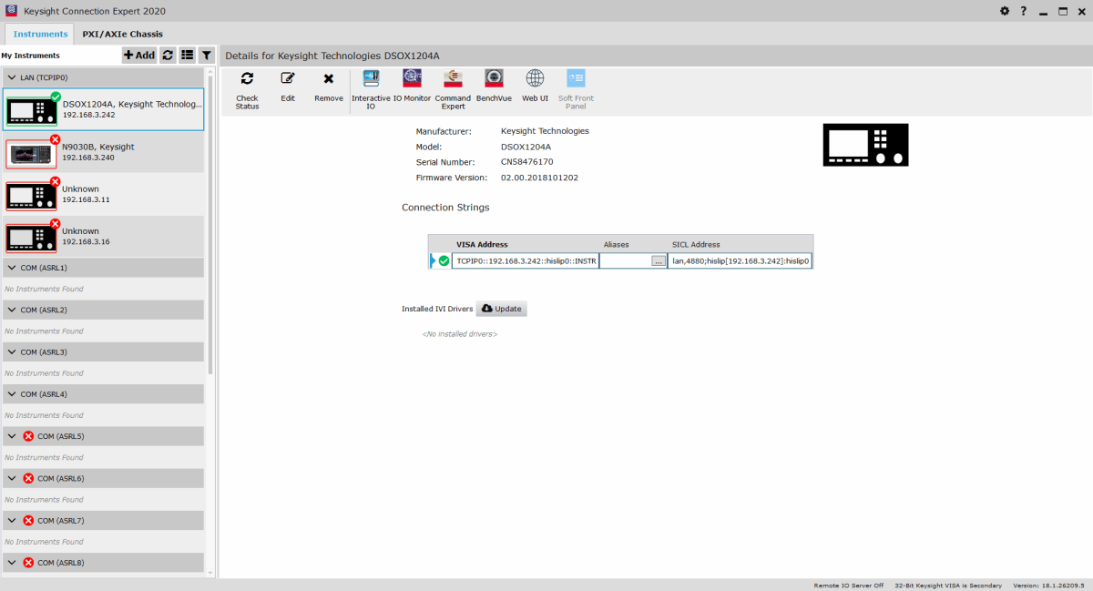Collapse the COM (ASRL7) group
Screen dimensions: 1093x591
pos(11,521)
